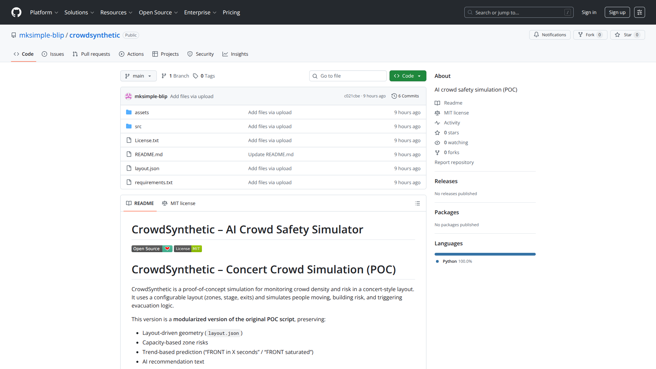This screenshot has height=369, width=656.
Task: Click the Sign up button
Action: click(x=617, y=12)
